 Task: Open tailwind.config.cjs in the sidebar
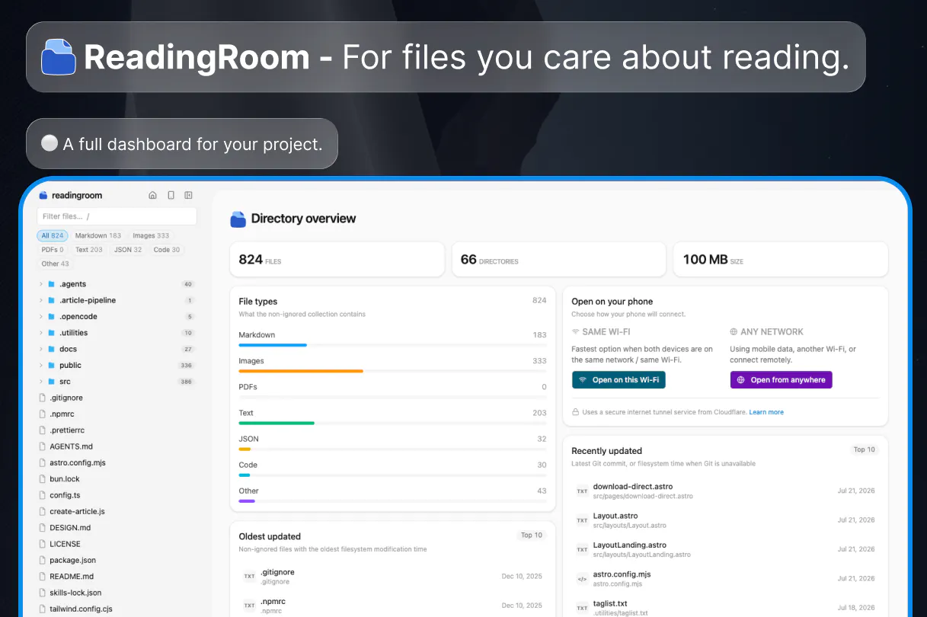pos(81,609)
